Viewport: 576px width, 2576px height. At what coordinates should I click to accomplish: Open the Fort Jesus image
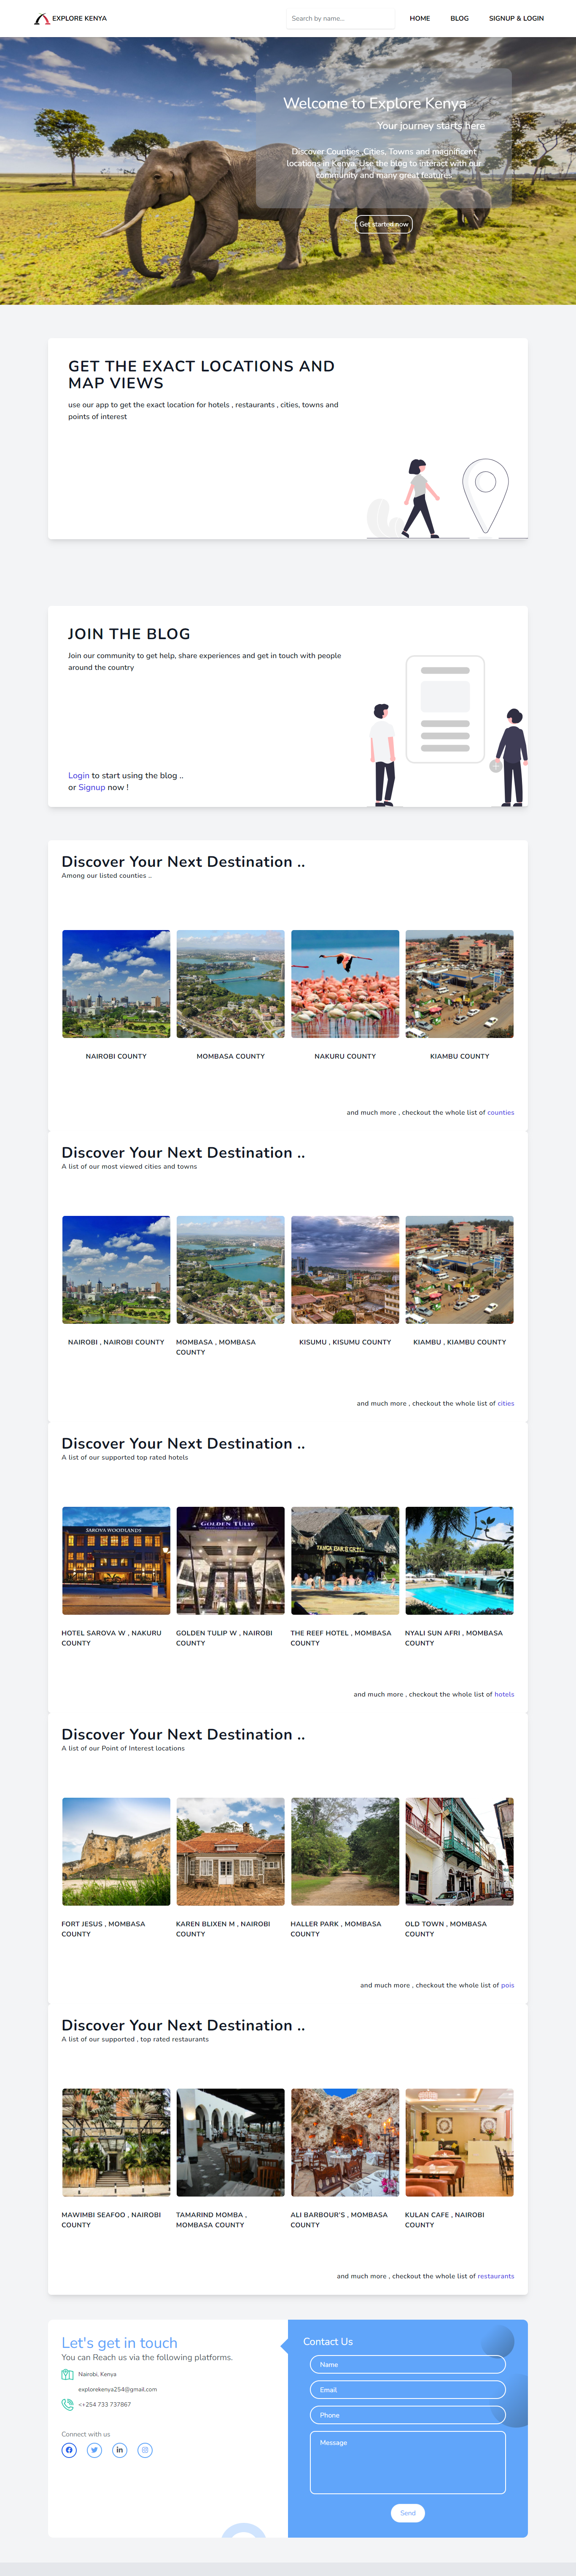click(x=116, y=1852)
